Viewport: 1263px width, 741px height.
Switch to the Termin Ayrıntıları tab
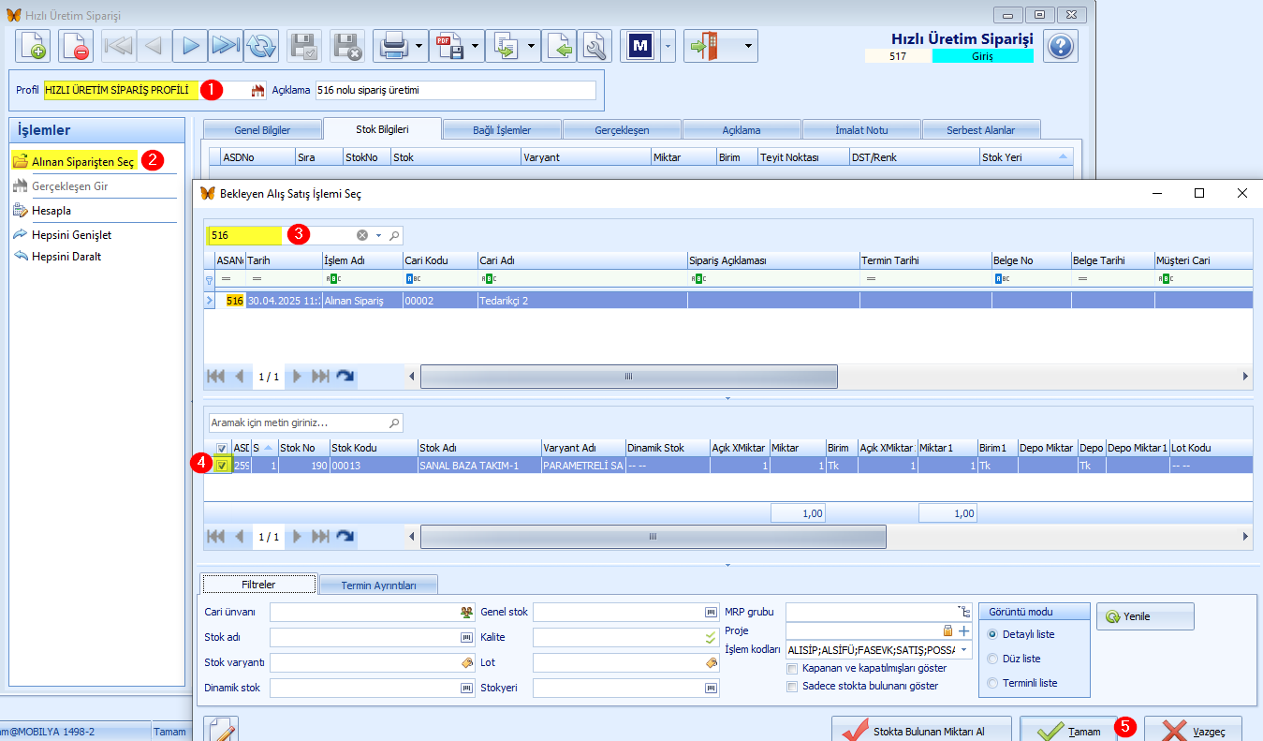tap(379, 585)
